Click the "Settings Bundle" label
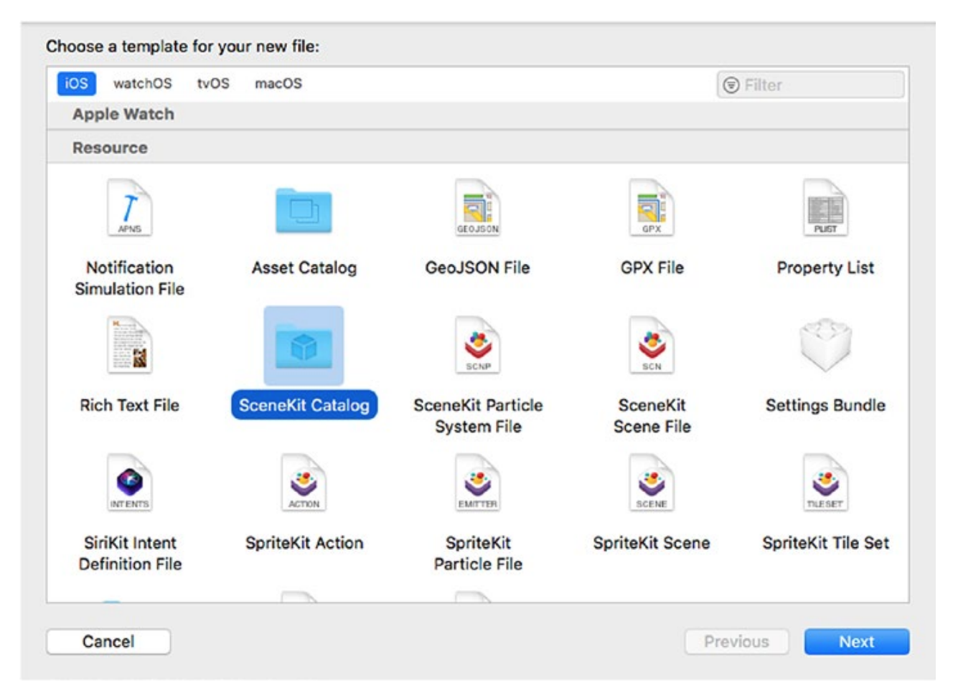The height and width of the screenshot is (697, 953). point(825,405)
